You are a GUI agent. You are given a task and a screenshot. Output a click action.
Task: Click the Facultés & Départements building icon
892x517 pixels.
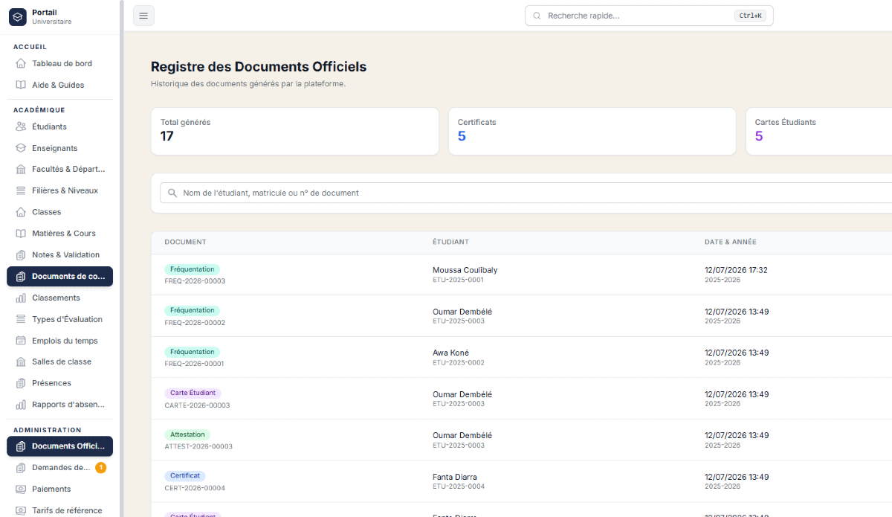coord(21,169)
